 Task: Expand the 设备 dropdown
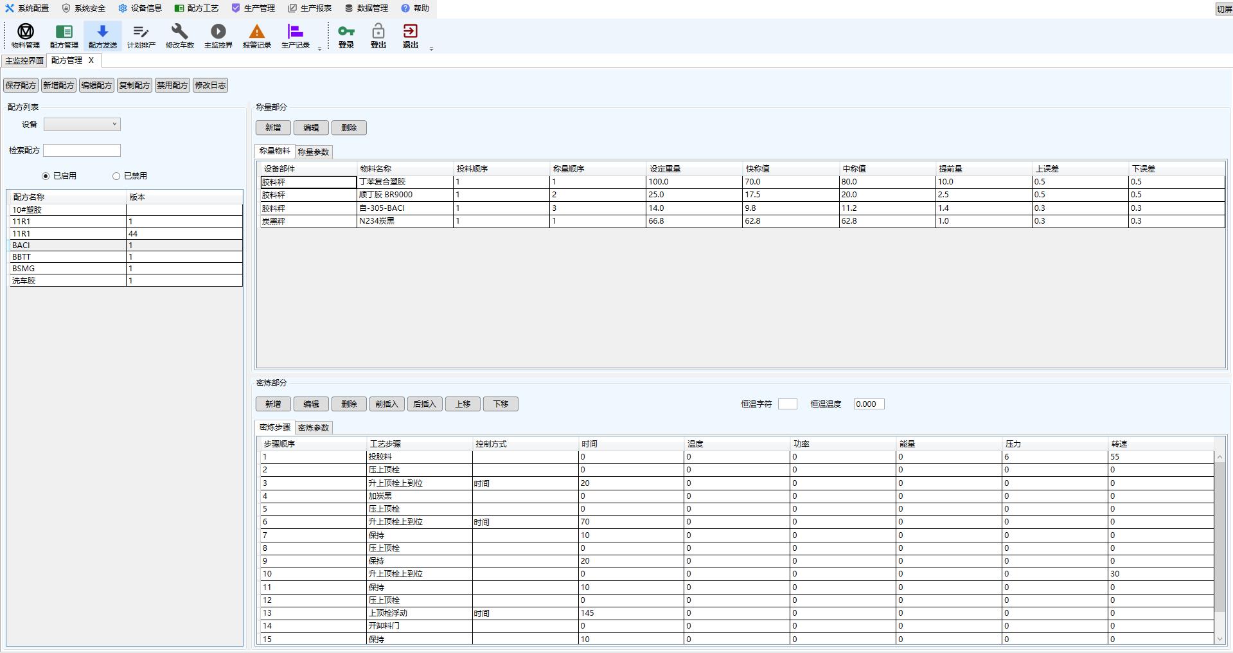[x=82, y=125]
